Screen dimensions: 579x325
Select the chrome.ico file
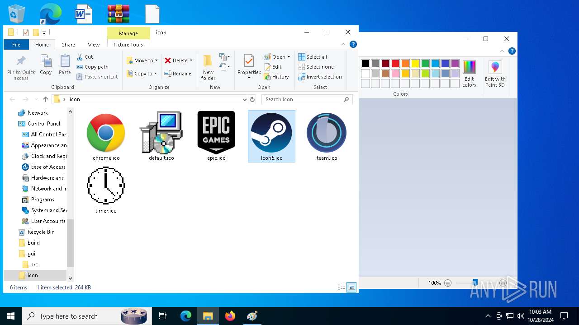(106, 136)
